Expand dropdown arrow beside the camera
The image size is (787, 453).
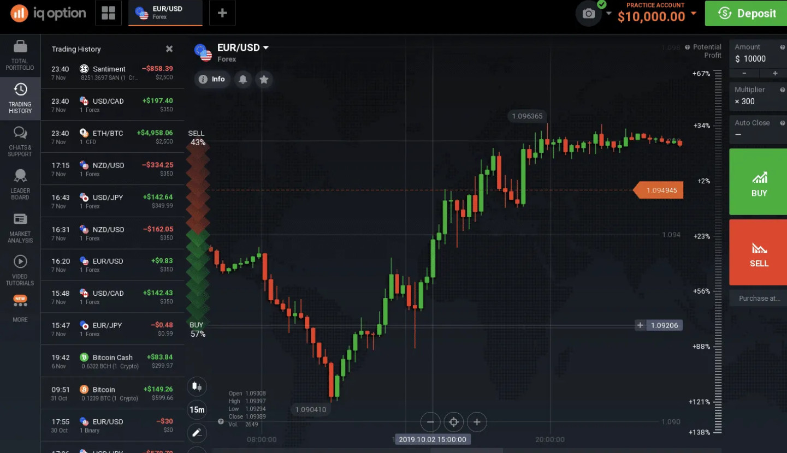609,13
